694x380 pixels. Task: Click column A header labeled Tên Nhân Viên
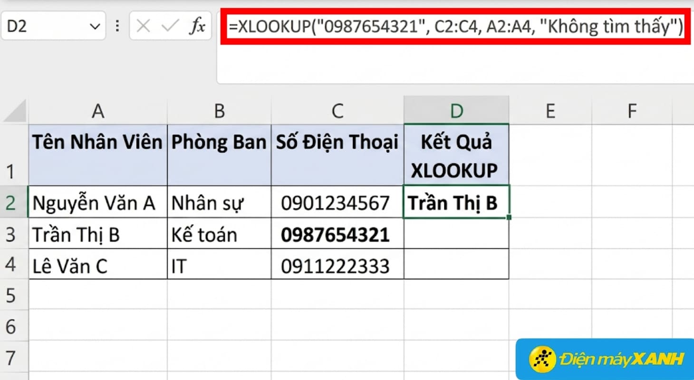click(x=97, y=110)
